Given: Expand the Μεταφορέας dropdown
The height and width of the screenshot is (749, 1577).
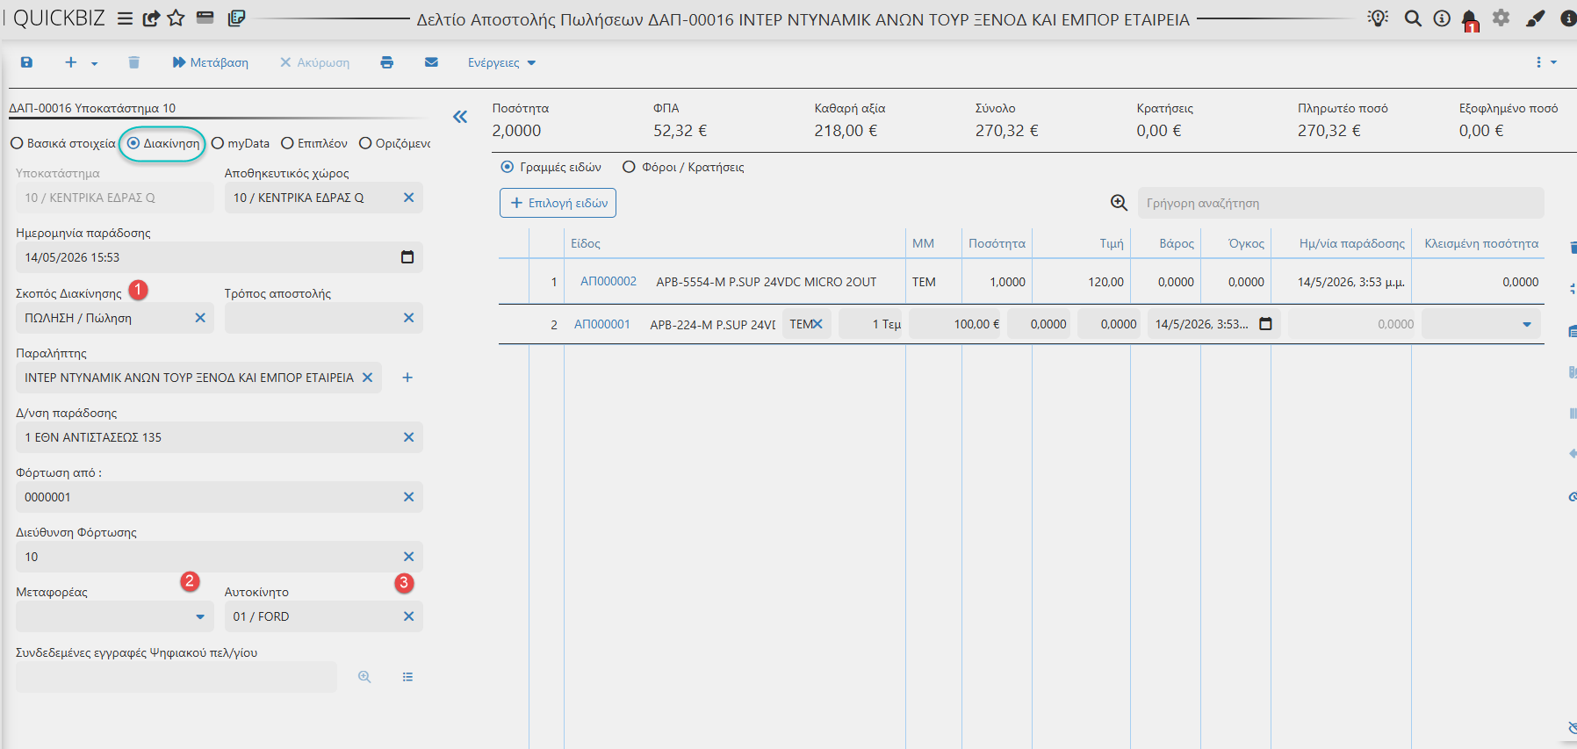Looking at the screenshot, I should (200, 616).
